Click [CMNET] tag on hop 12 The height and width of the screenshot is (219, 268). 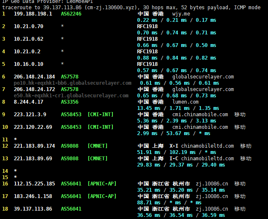tap(98, 146)
